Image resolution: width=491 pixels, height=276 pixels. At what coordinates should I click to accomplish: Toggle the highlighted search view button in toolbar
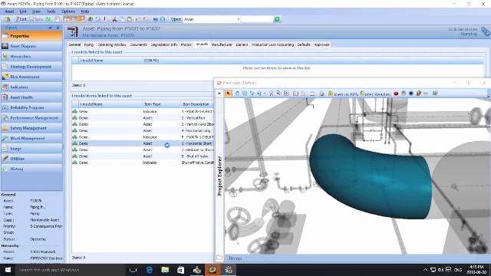click(81, 19)
